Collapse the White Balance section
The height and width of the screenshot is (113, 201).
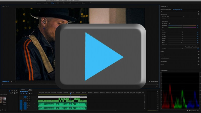161,21
